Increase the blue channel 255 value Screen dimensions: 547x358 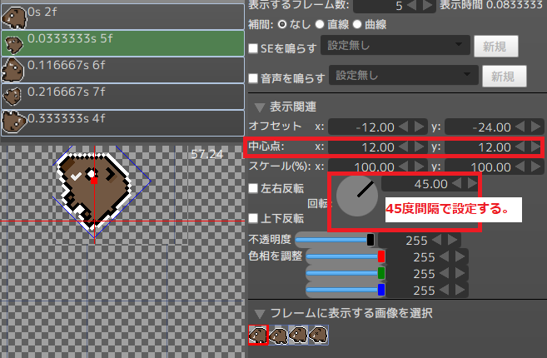coord(460,290)
